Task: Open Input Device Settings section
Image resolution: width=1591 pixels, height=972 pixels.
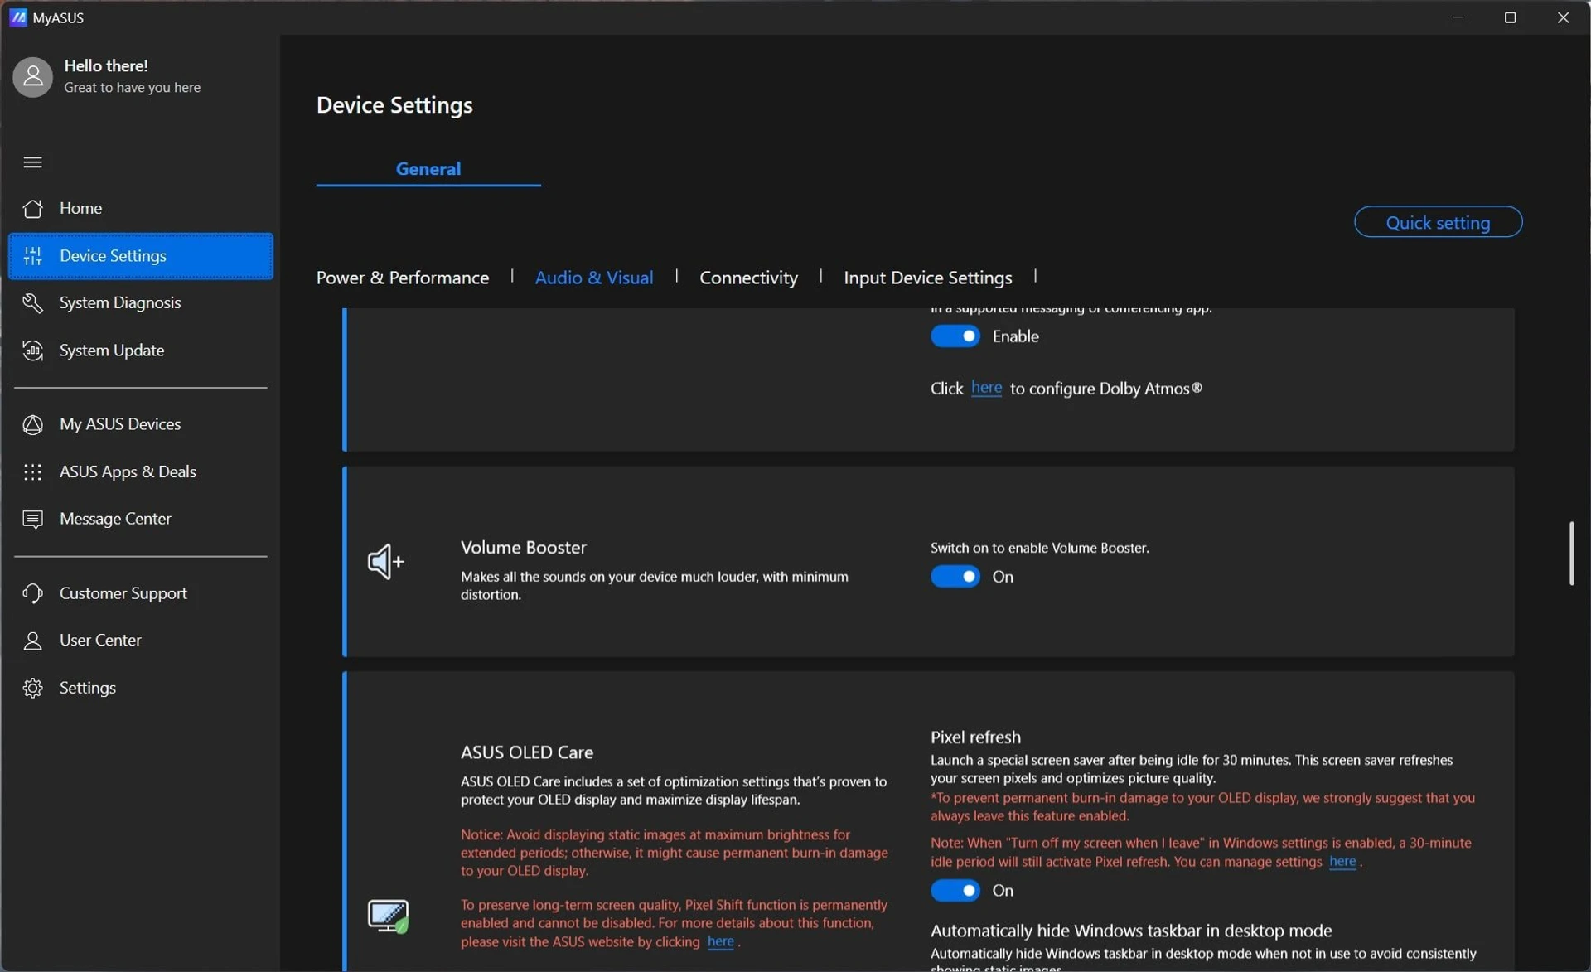Action: pyautogui.click(x=927, y=278)
